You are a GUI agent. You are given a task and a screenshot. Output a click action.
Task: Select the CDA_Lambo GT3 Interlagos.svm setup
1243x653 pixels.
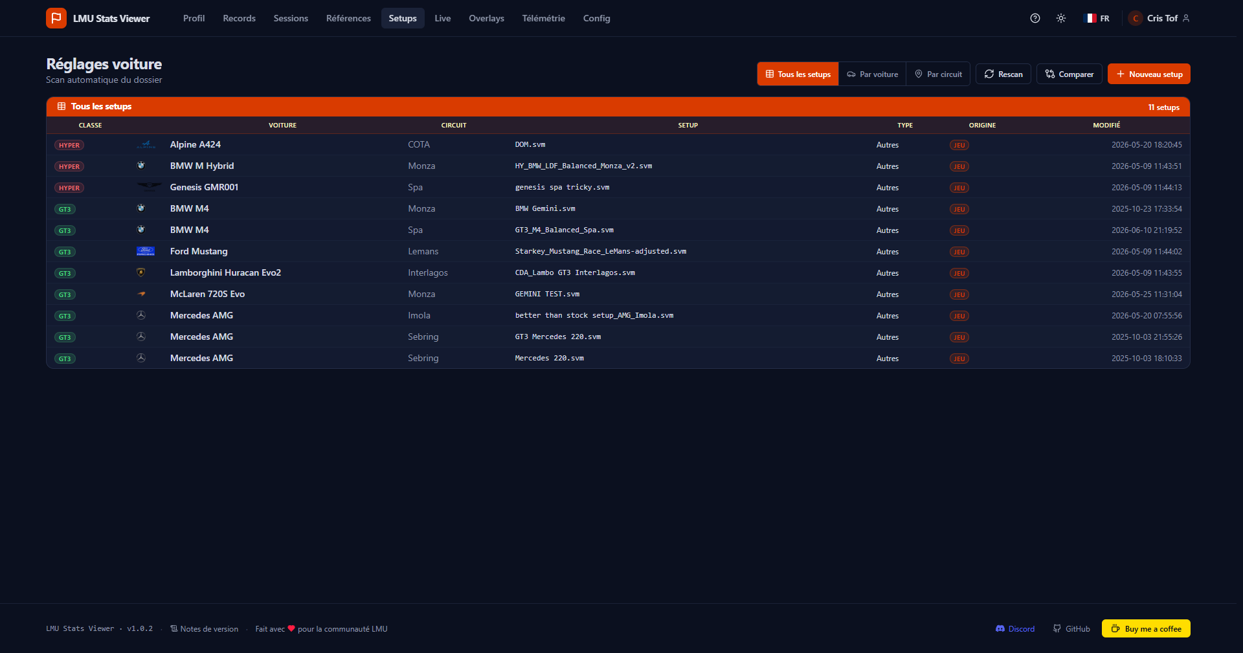[x=575, y=272]
